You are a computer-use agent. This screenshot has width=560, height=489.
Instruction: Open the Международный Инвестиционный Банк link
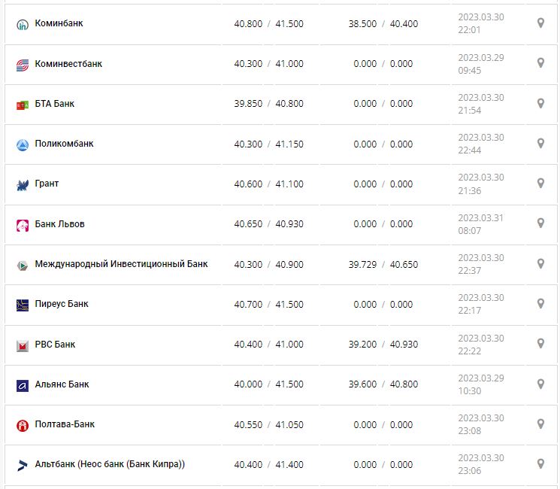[x=121, y=264]
